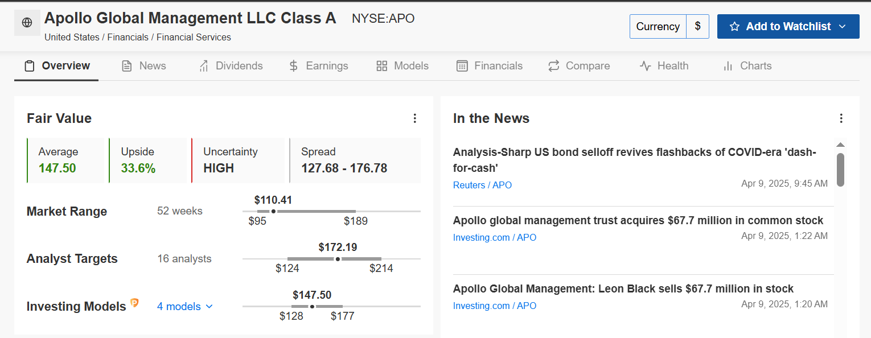Screen dimensions: 871x338
Task: Open the Overview tab
Action: click(56, 66)
